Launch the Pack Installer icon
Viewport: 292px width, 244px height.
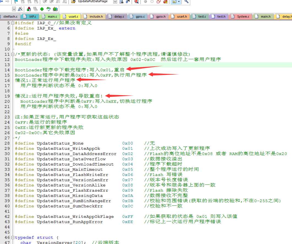pyautogui.click(x=55, y=9)
